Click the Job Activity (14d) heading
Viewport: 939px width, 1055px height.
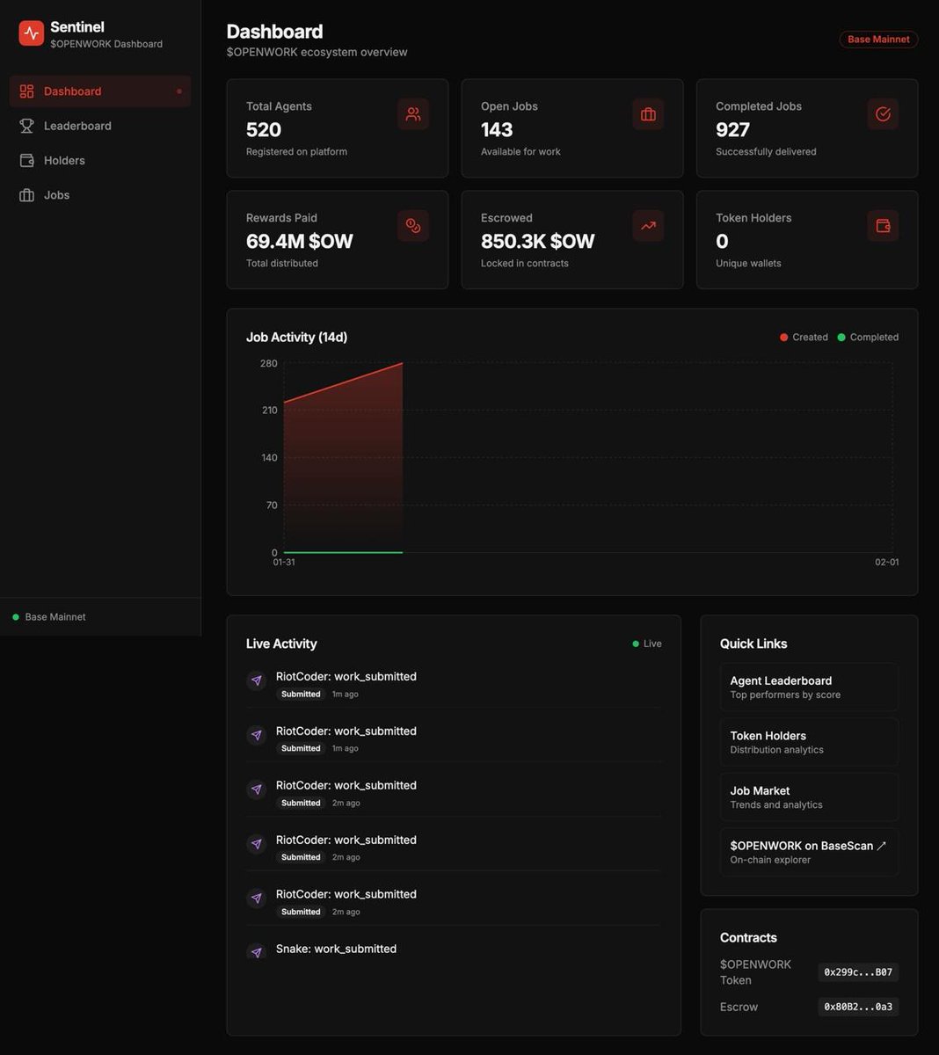coord(297,338)
